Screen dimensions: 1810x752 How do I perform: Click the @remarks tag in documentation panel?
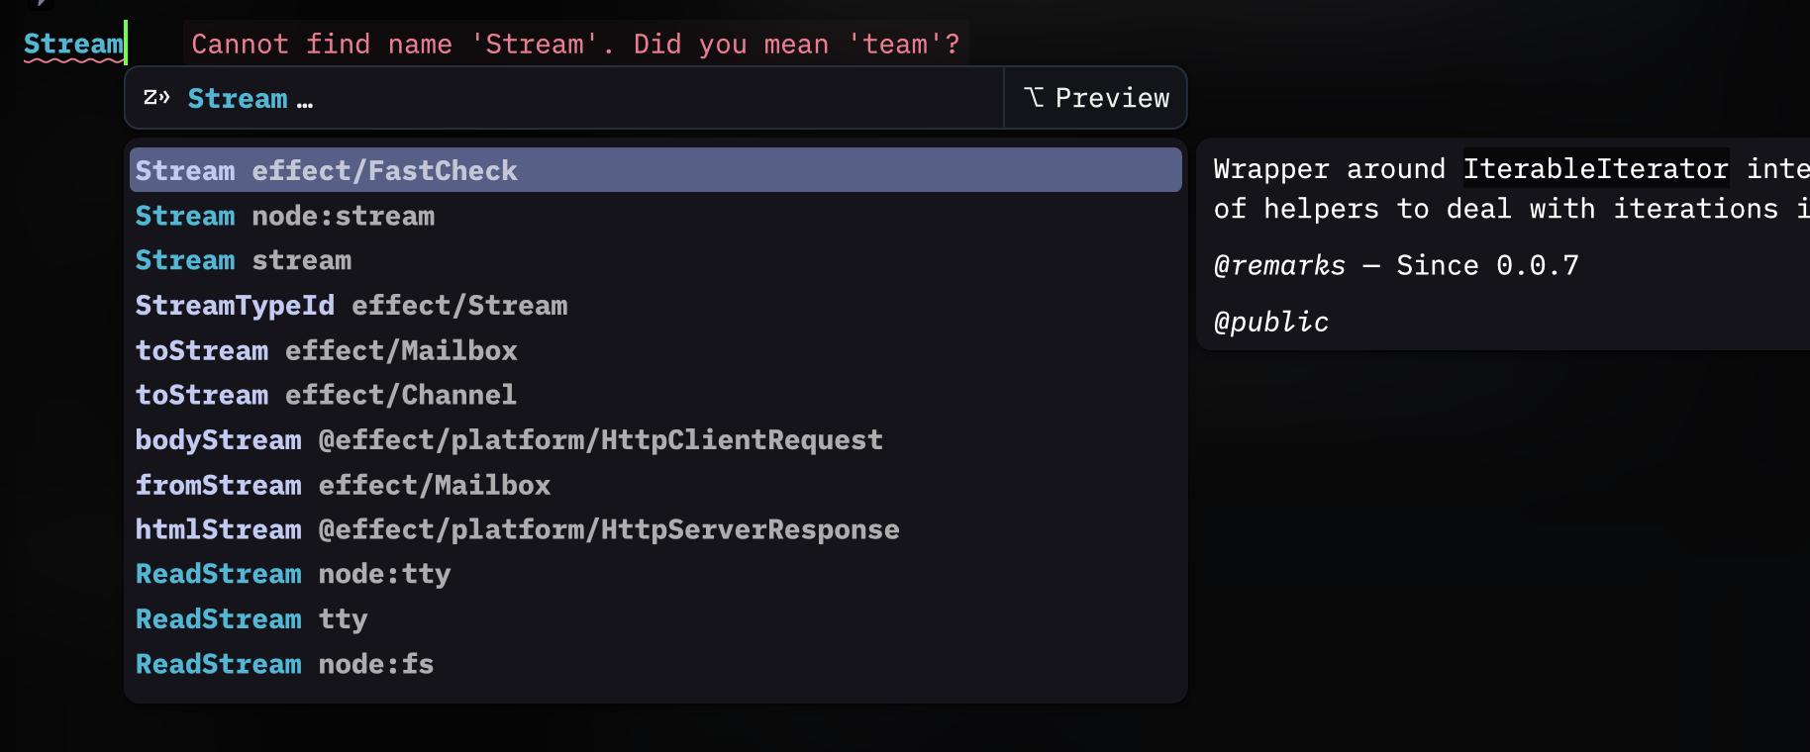pyautogui.click(x=1279, y=264)
